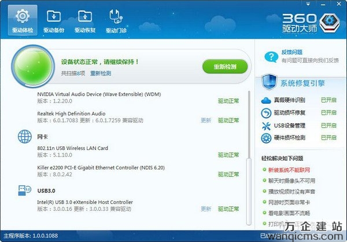Switch to 驱动备份 tab
Image resolution: width=347 pixels, height=242 pixels.
(x=54, y=20)
